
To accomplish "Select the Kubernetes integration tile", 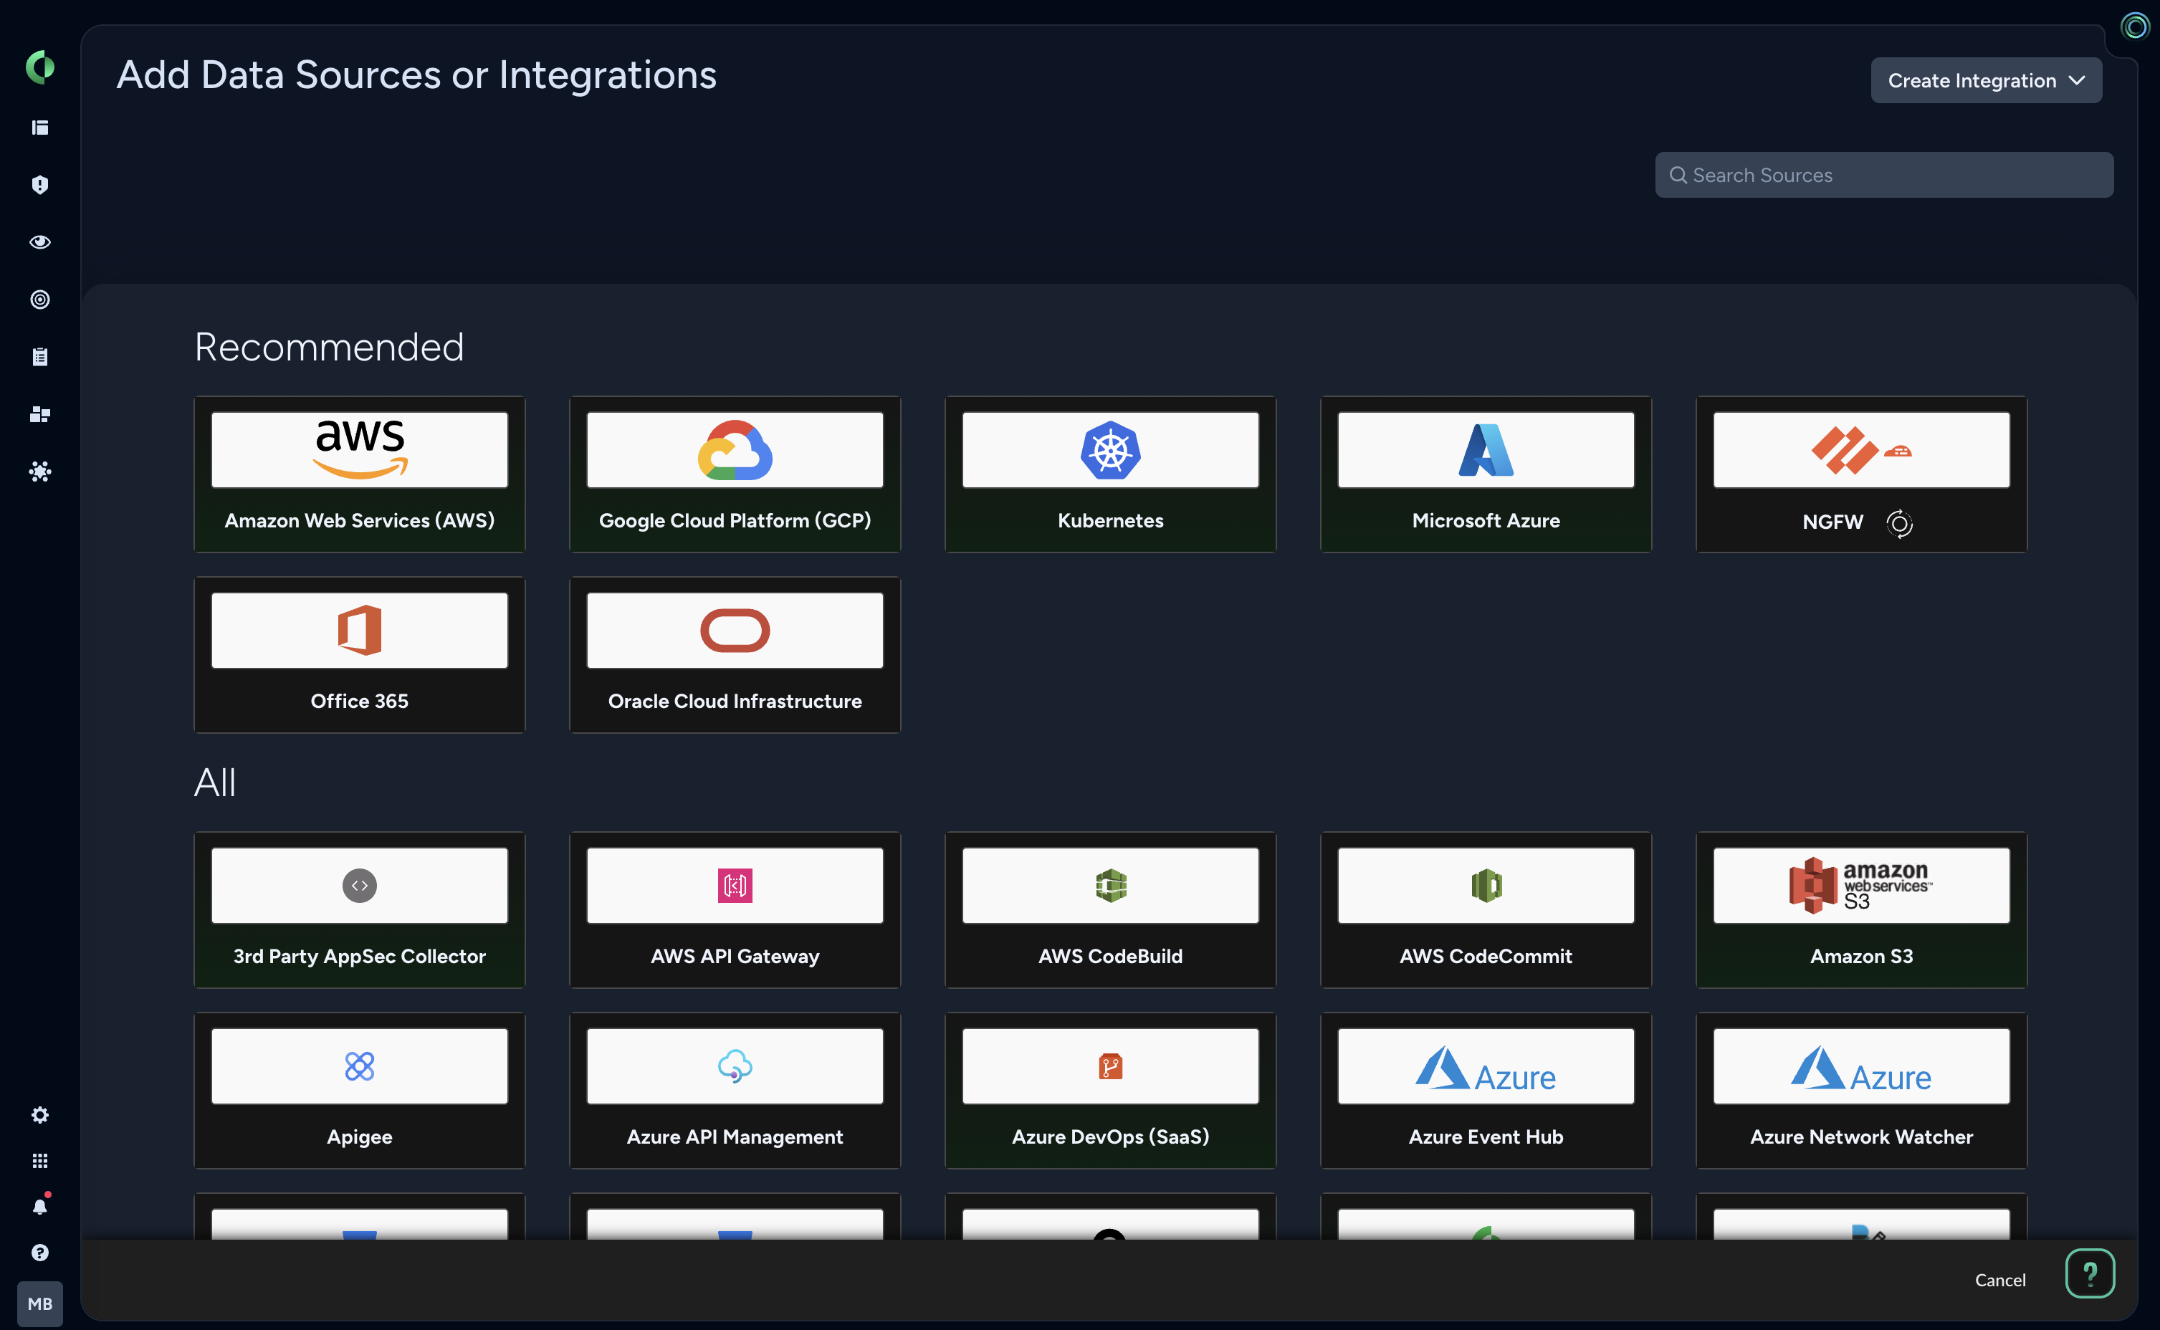I will tap(1110, 474).
